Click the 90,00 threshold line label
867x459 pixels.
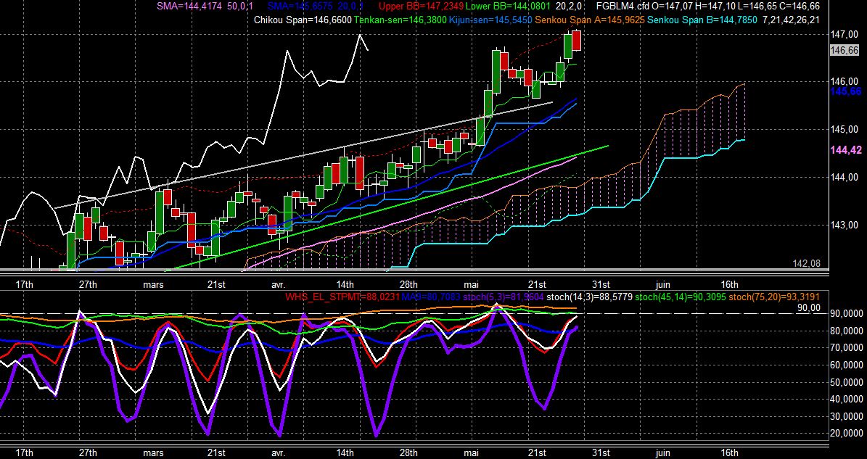coord(809,308)
